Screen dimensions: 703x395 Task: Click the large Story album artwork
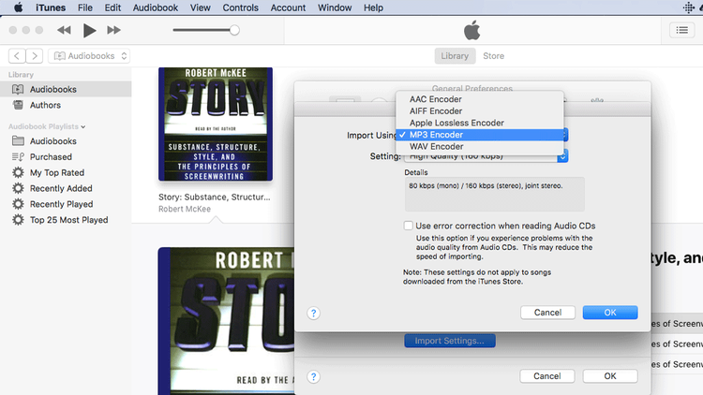(226, 321)
